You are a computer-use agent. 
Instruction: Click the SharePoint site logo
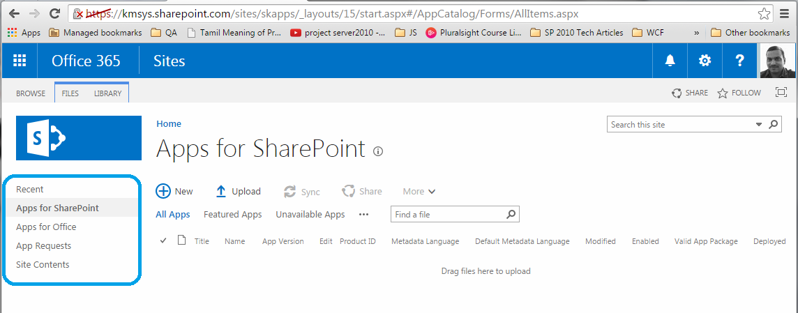79,138
